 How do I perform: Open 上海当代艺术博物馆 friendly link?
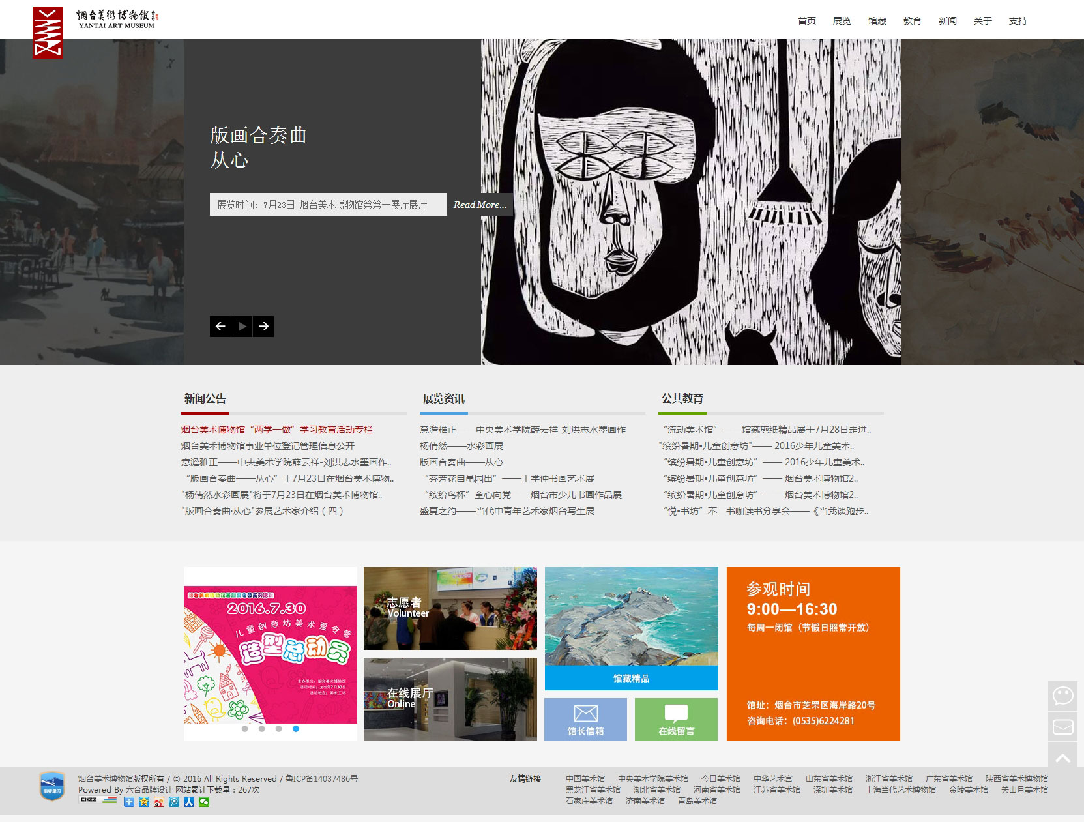[901, 790]
